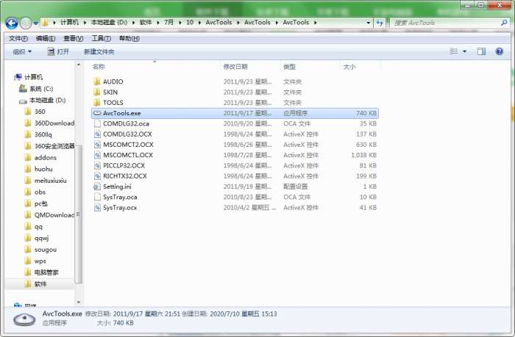Image resolution: width=515 pixels, height=337 pixels.
Task: Open the 360llq folder in tree
Action: 38,134
